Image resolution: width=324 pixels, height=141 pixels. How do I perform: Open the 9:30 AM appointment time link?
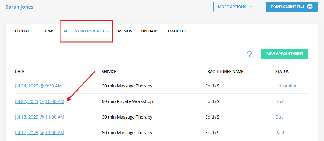pyautogui.click(x=54, y=86)
